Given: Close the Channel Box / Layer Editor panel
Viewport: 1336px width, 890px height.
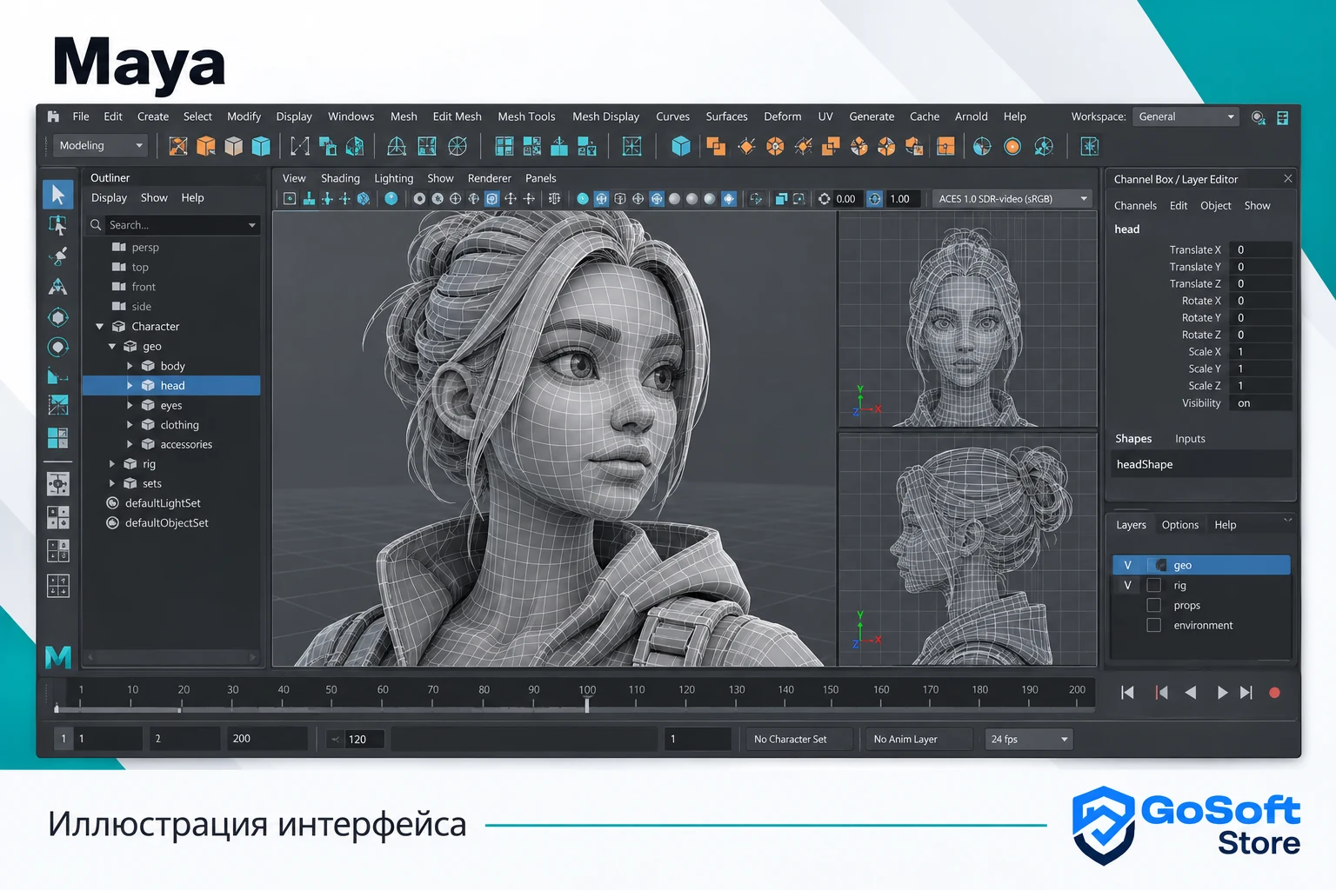Looking at the screenshot, I should [x=1288, y=179].
